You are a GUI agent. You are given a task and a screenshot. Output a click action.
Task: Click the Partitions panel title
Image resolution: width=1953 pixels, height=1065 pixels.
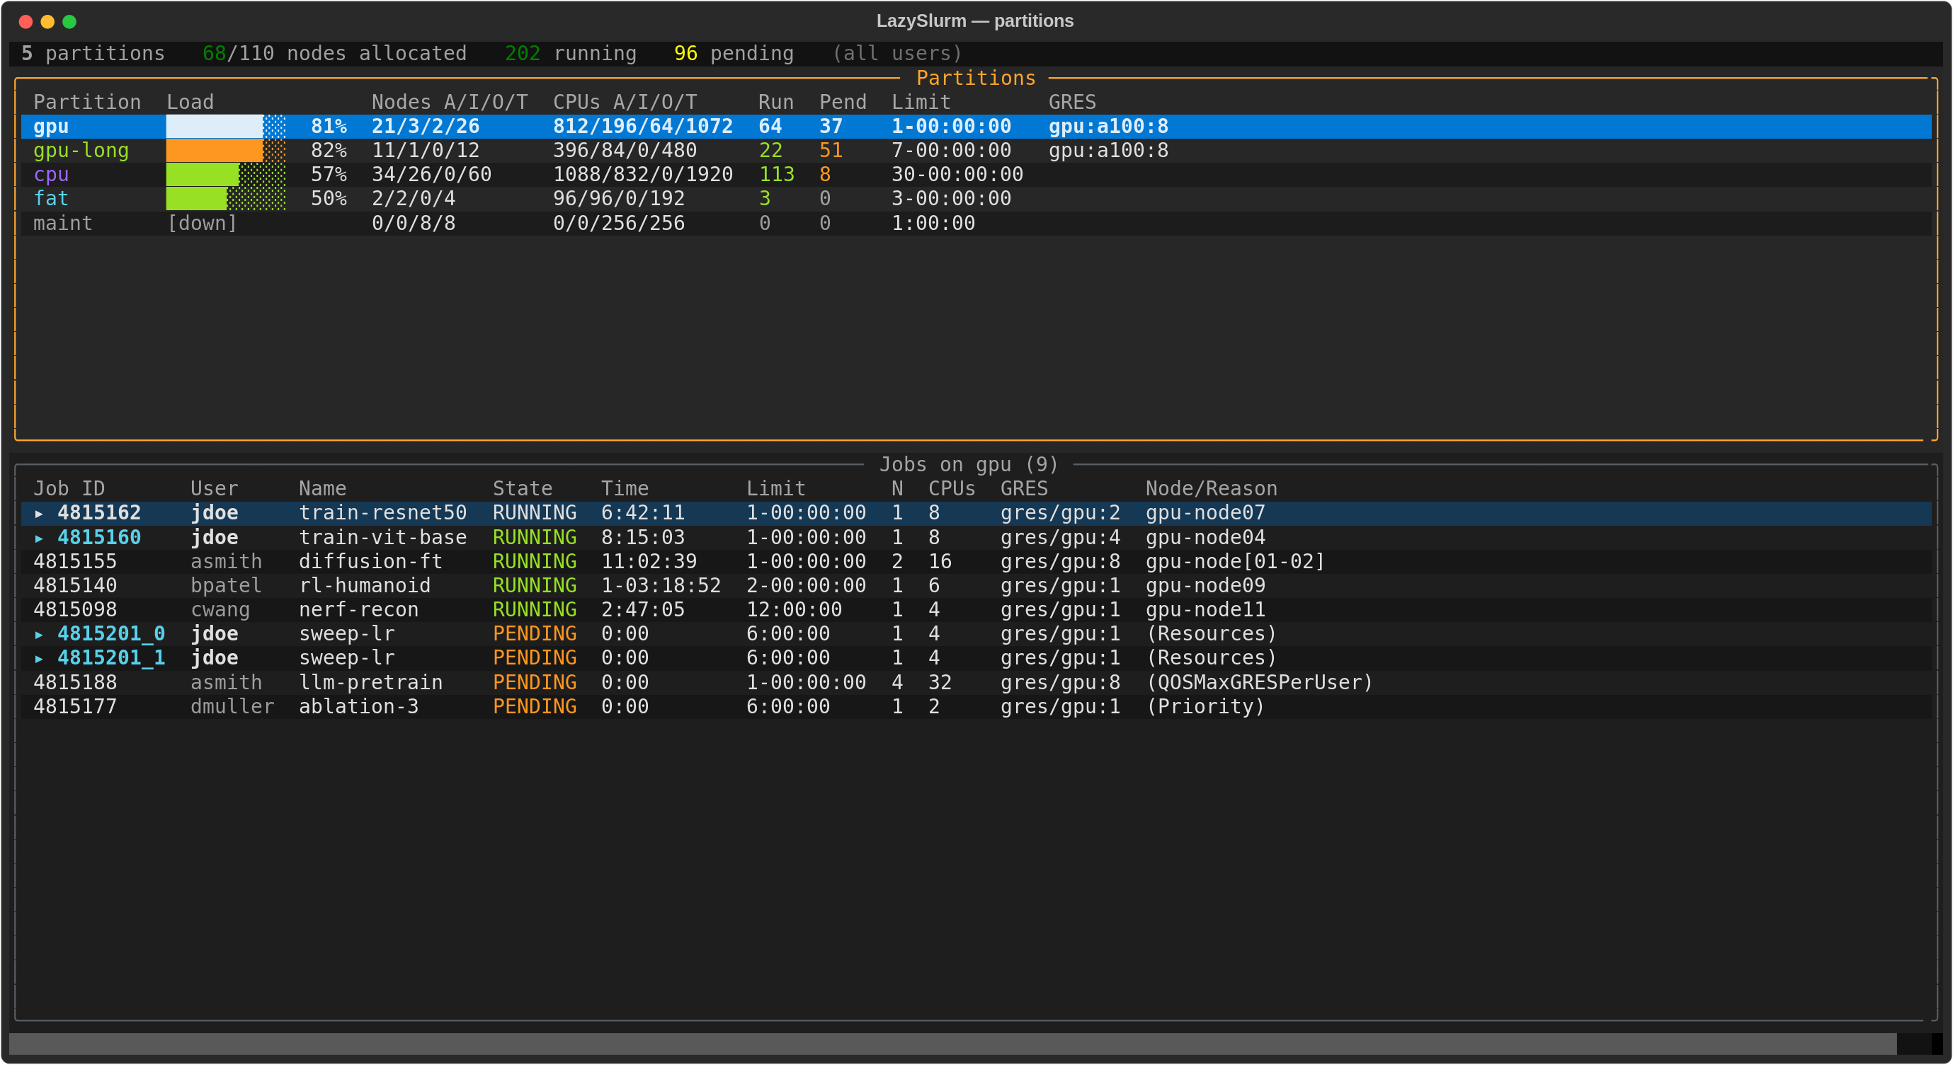pos(976,78)
